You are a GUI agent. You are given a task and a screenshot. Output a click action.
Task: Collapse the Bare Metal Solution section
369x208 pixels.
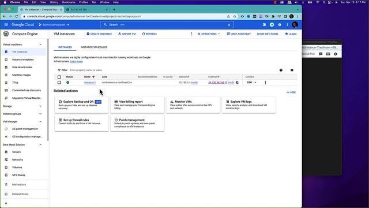click(40, 145)
